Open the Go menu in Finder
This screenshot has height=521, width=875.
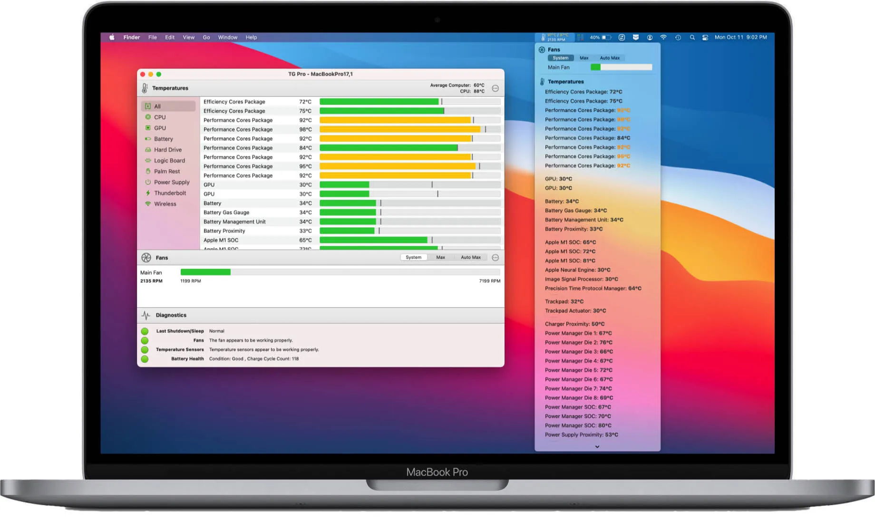[x=206, y=37]
